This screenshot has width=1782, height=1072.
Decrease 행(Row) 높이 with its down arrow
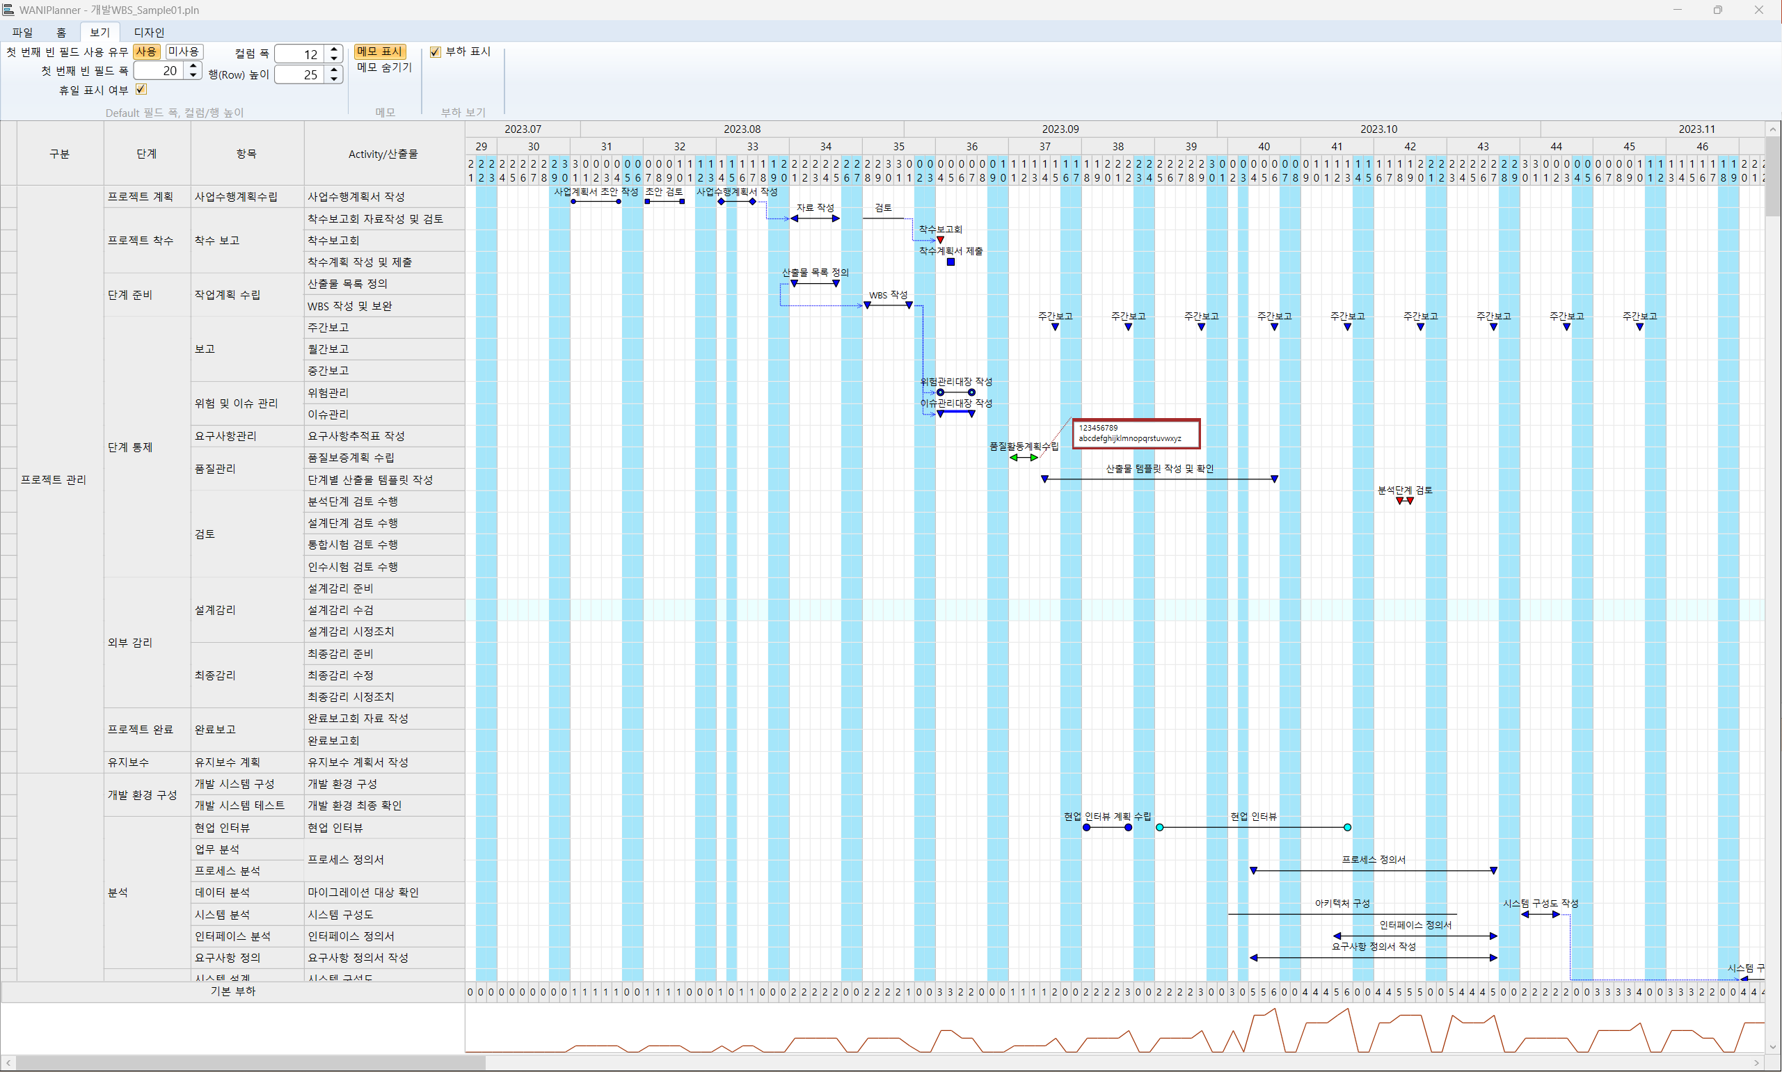click(x=334, y=78)
